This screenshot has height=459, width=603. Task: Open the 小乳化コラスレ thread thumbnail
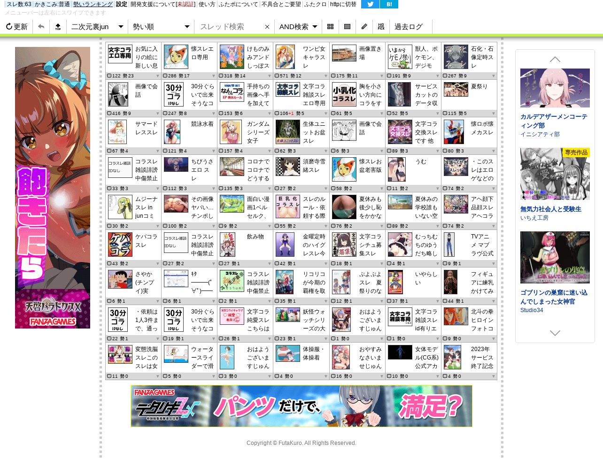[x=344, y=94]
